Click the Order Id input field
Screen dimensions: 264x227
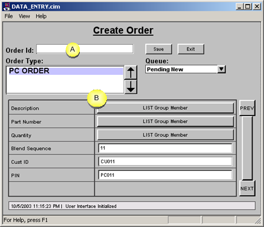85,49
